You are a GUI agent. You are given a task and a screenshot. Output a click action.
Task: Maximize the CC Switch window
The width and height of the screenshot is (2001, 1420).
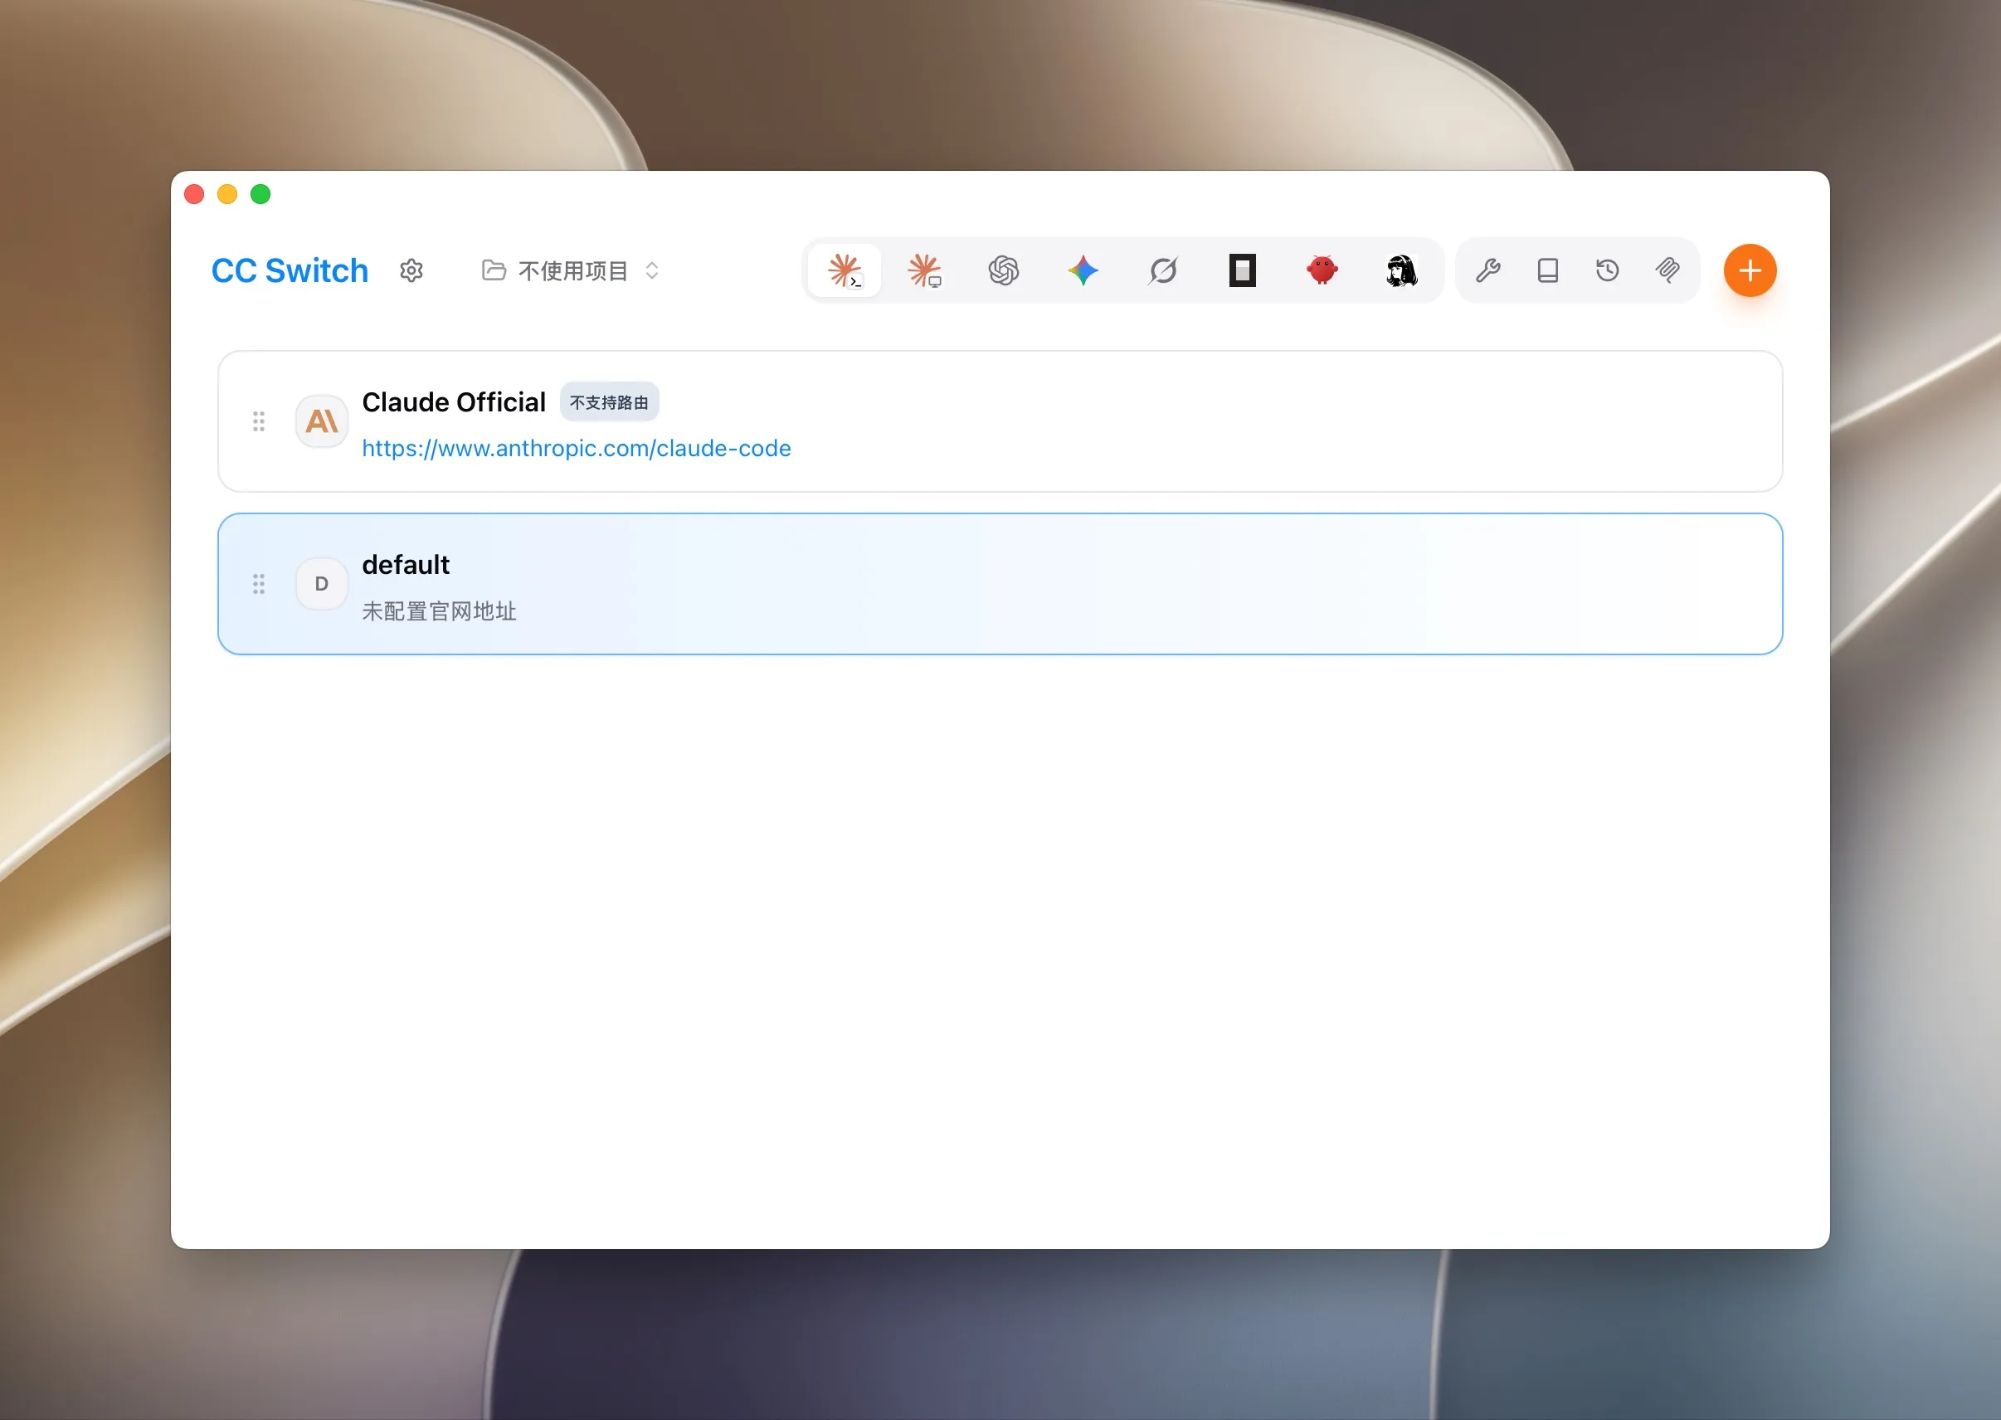click(260, 193)
